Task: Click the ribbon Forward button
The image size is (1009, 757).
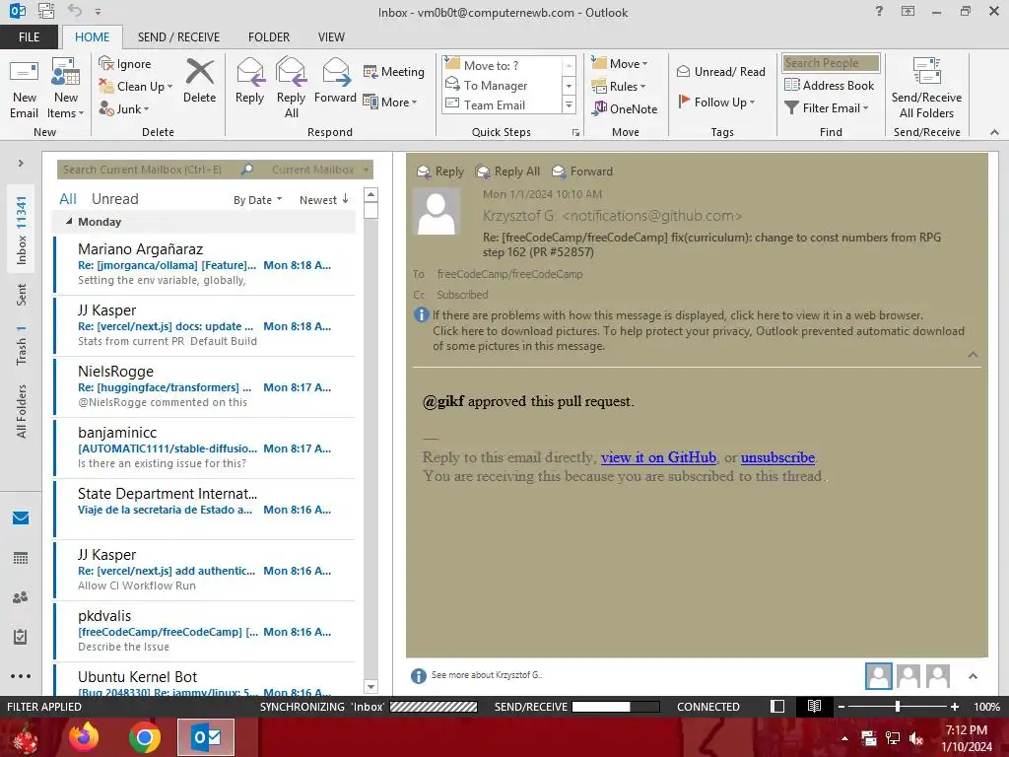Action: point(335,81)
